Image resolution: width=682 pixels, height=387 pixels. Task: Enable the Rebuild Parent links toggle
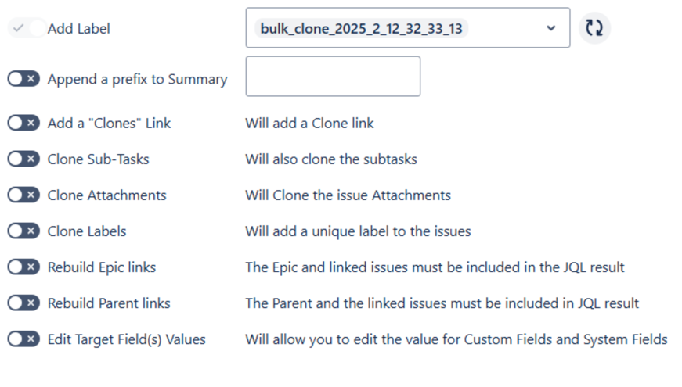click(x=23, y=303)
